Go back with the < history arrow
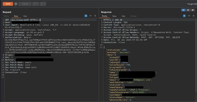The image size is (197, 102). point(34,4)
